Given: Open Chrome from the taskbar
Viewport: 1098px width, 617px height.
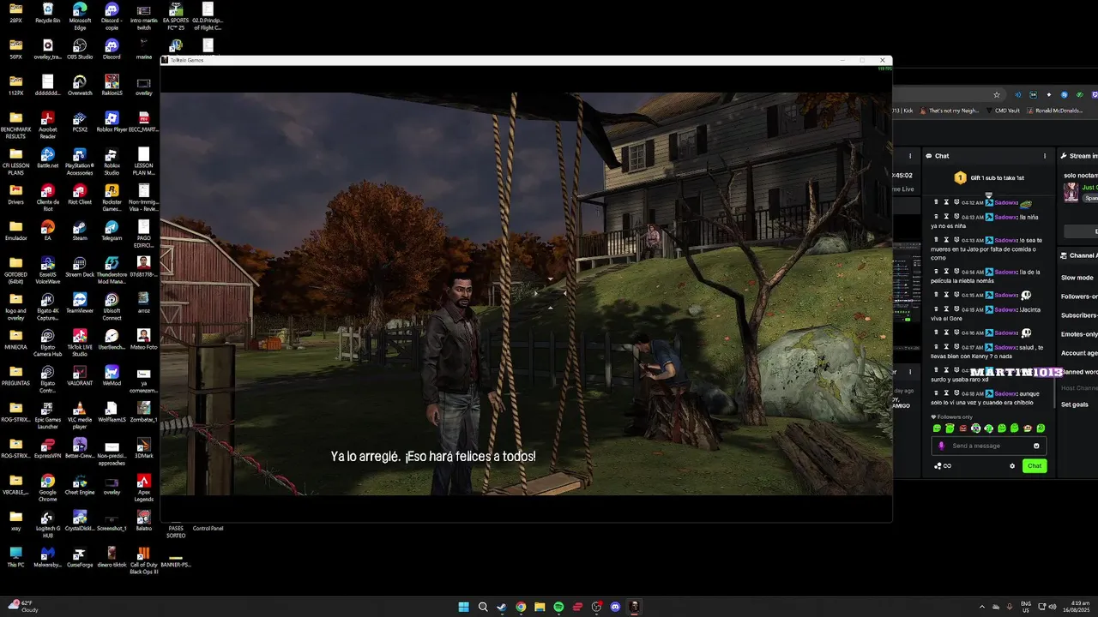Looking at the screenshot, I should tap(521, 607).
